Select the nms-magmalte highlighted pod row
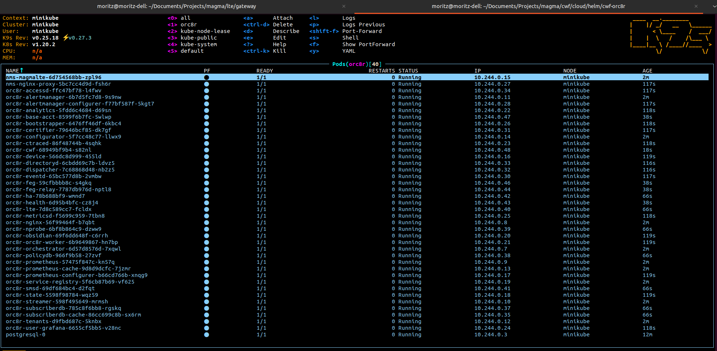This screenshot has width=717, height=351. 54,77
